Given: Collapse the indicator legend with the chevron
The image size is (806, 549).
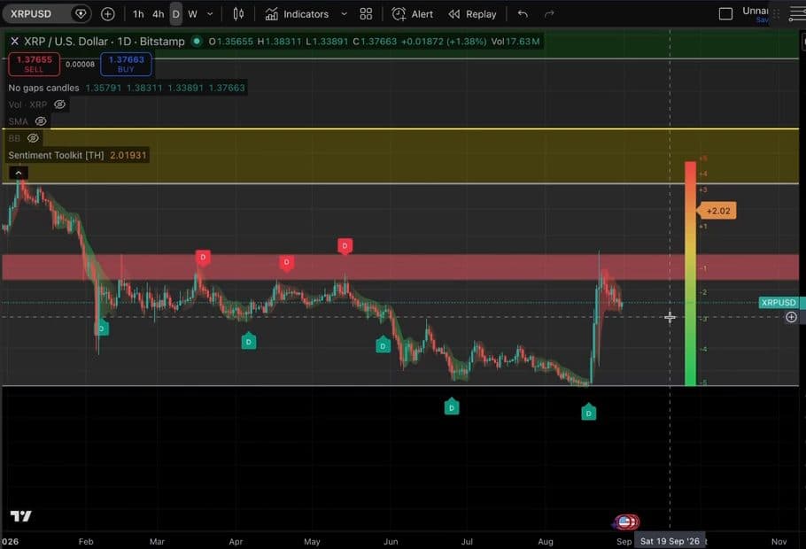Looking at the screenshot, I should pyautogui.click(x=19, y=173).
